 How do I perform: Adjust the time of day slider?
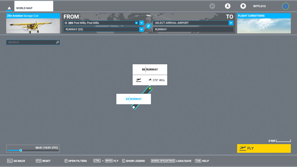[21, 150]
